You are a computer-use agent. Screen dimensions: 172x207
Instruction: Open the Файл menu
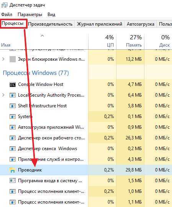pyautogui.click(x=7, y=15)
